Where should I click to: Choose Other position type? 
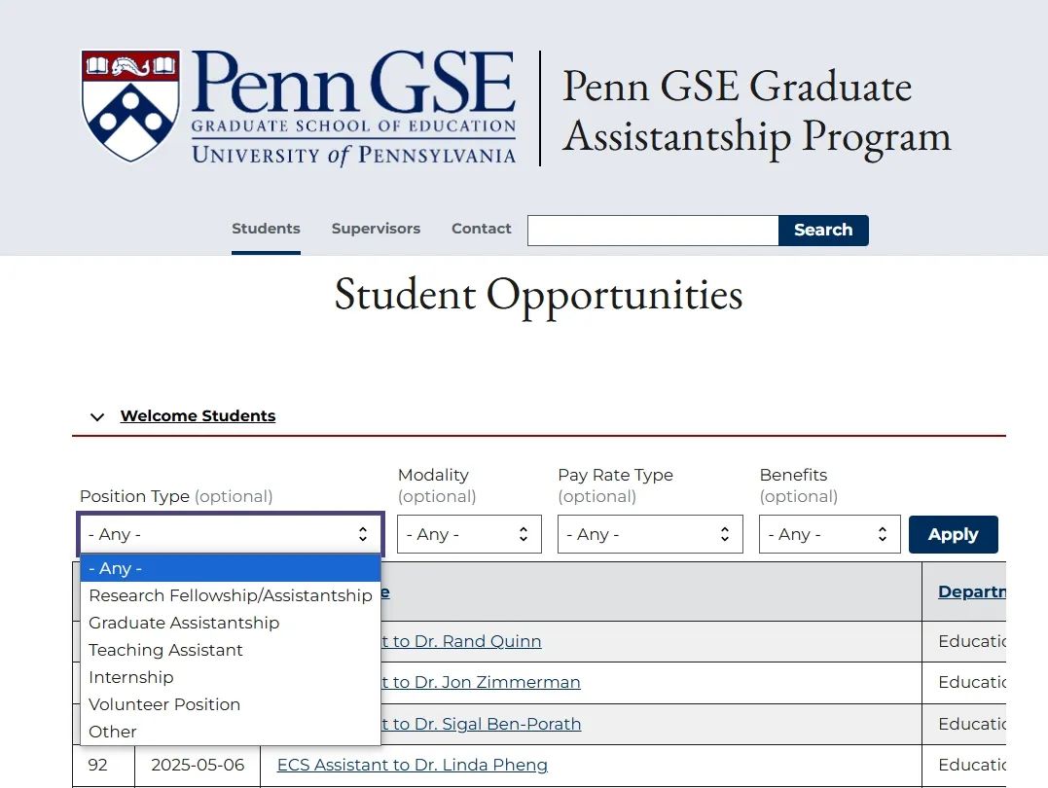click(x=113, y=732)
